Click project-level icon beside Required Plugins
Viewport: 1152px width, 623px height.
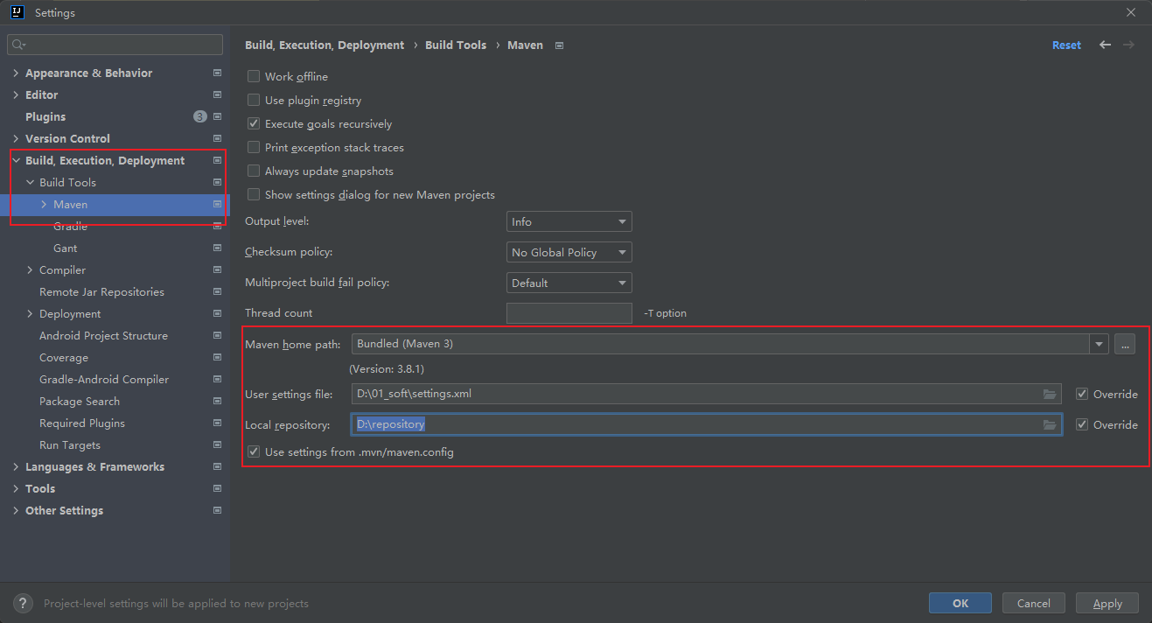pos(217,423)
